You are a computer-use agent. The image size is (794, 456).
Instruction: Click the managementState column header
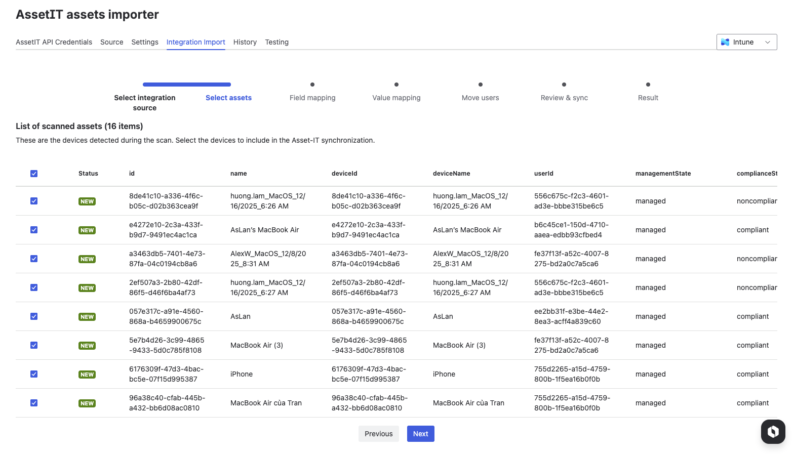663,174
